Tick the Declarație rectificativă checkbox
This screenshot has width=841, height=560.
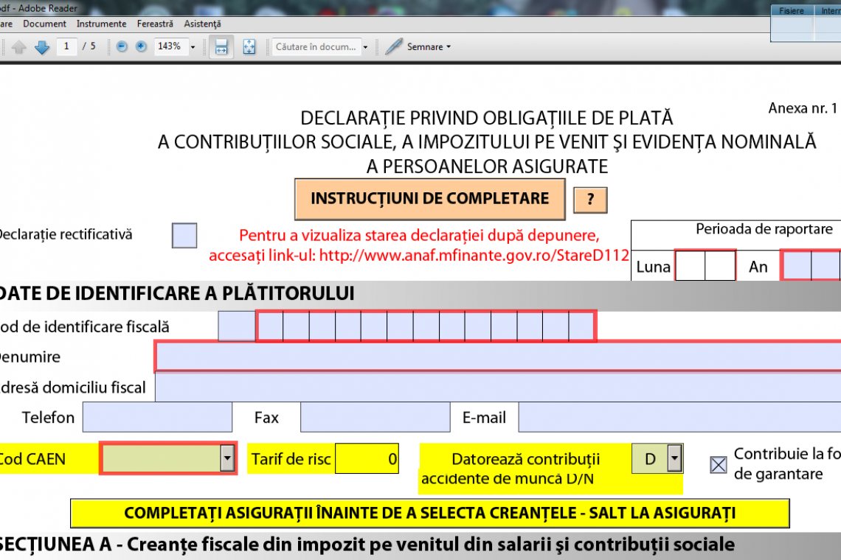[184, 235]
